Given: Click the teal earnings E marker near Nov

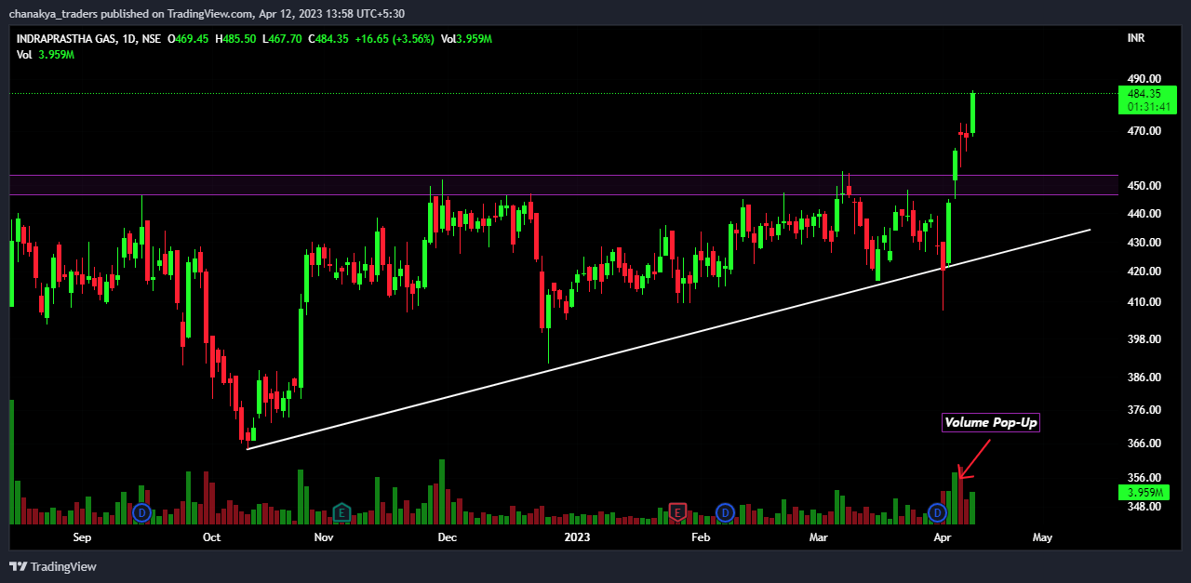Looking at the screenshot, I should point(341,512).
